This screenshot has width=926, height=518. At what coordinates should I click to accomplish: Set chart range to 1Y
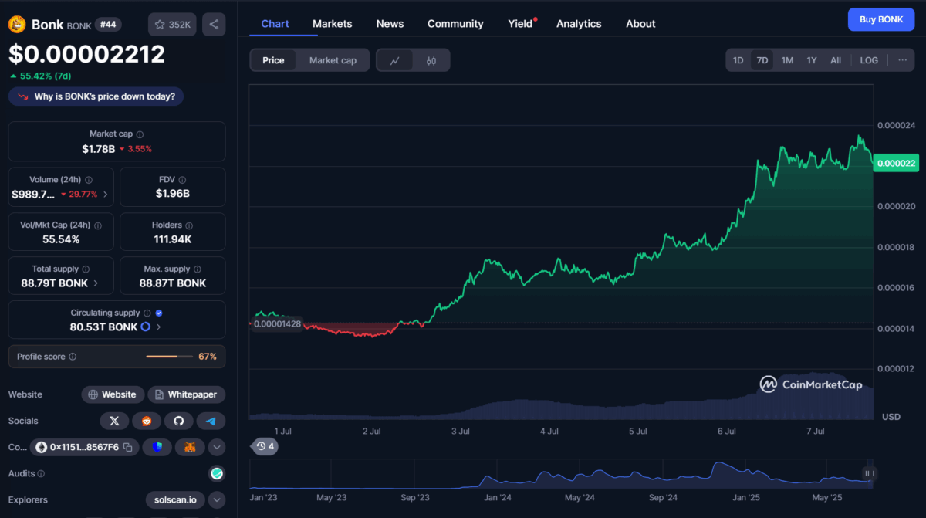(x=812, y=60)
